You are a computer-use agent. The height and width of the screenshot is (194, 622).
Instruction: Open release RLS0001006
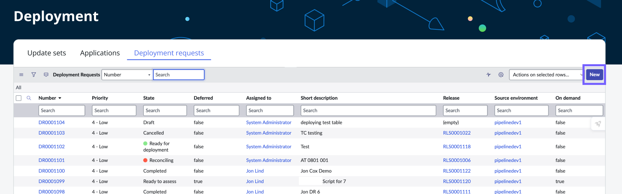[x=457, y=161]
